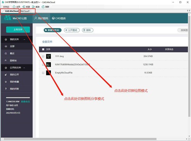Collapse the 我的文件 sidebar section
Image resolution: width=191 pixels, height=141 pixels.
click(24, 39)
